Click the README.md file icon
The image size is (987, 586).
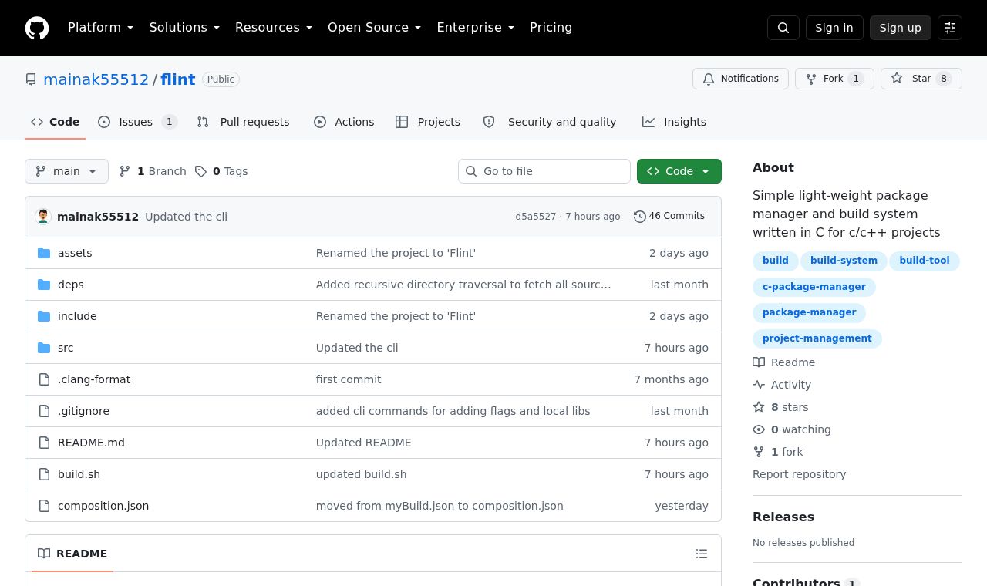click(44, 443)
